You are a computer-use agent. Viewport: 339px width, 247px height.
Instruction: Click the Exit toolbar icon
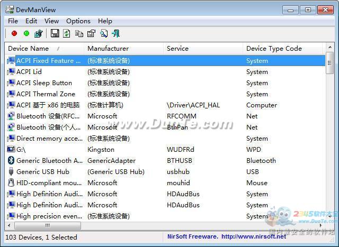pyautogui.click(x=116, y=33)
